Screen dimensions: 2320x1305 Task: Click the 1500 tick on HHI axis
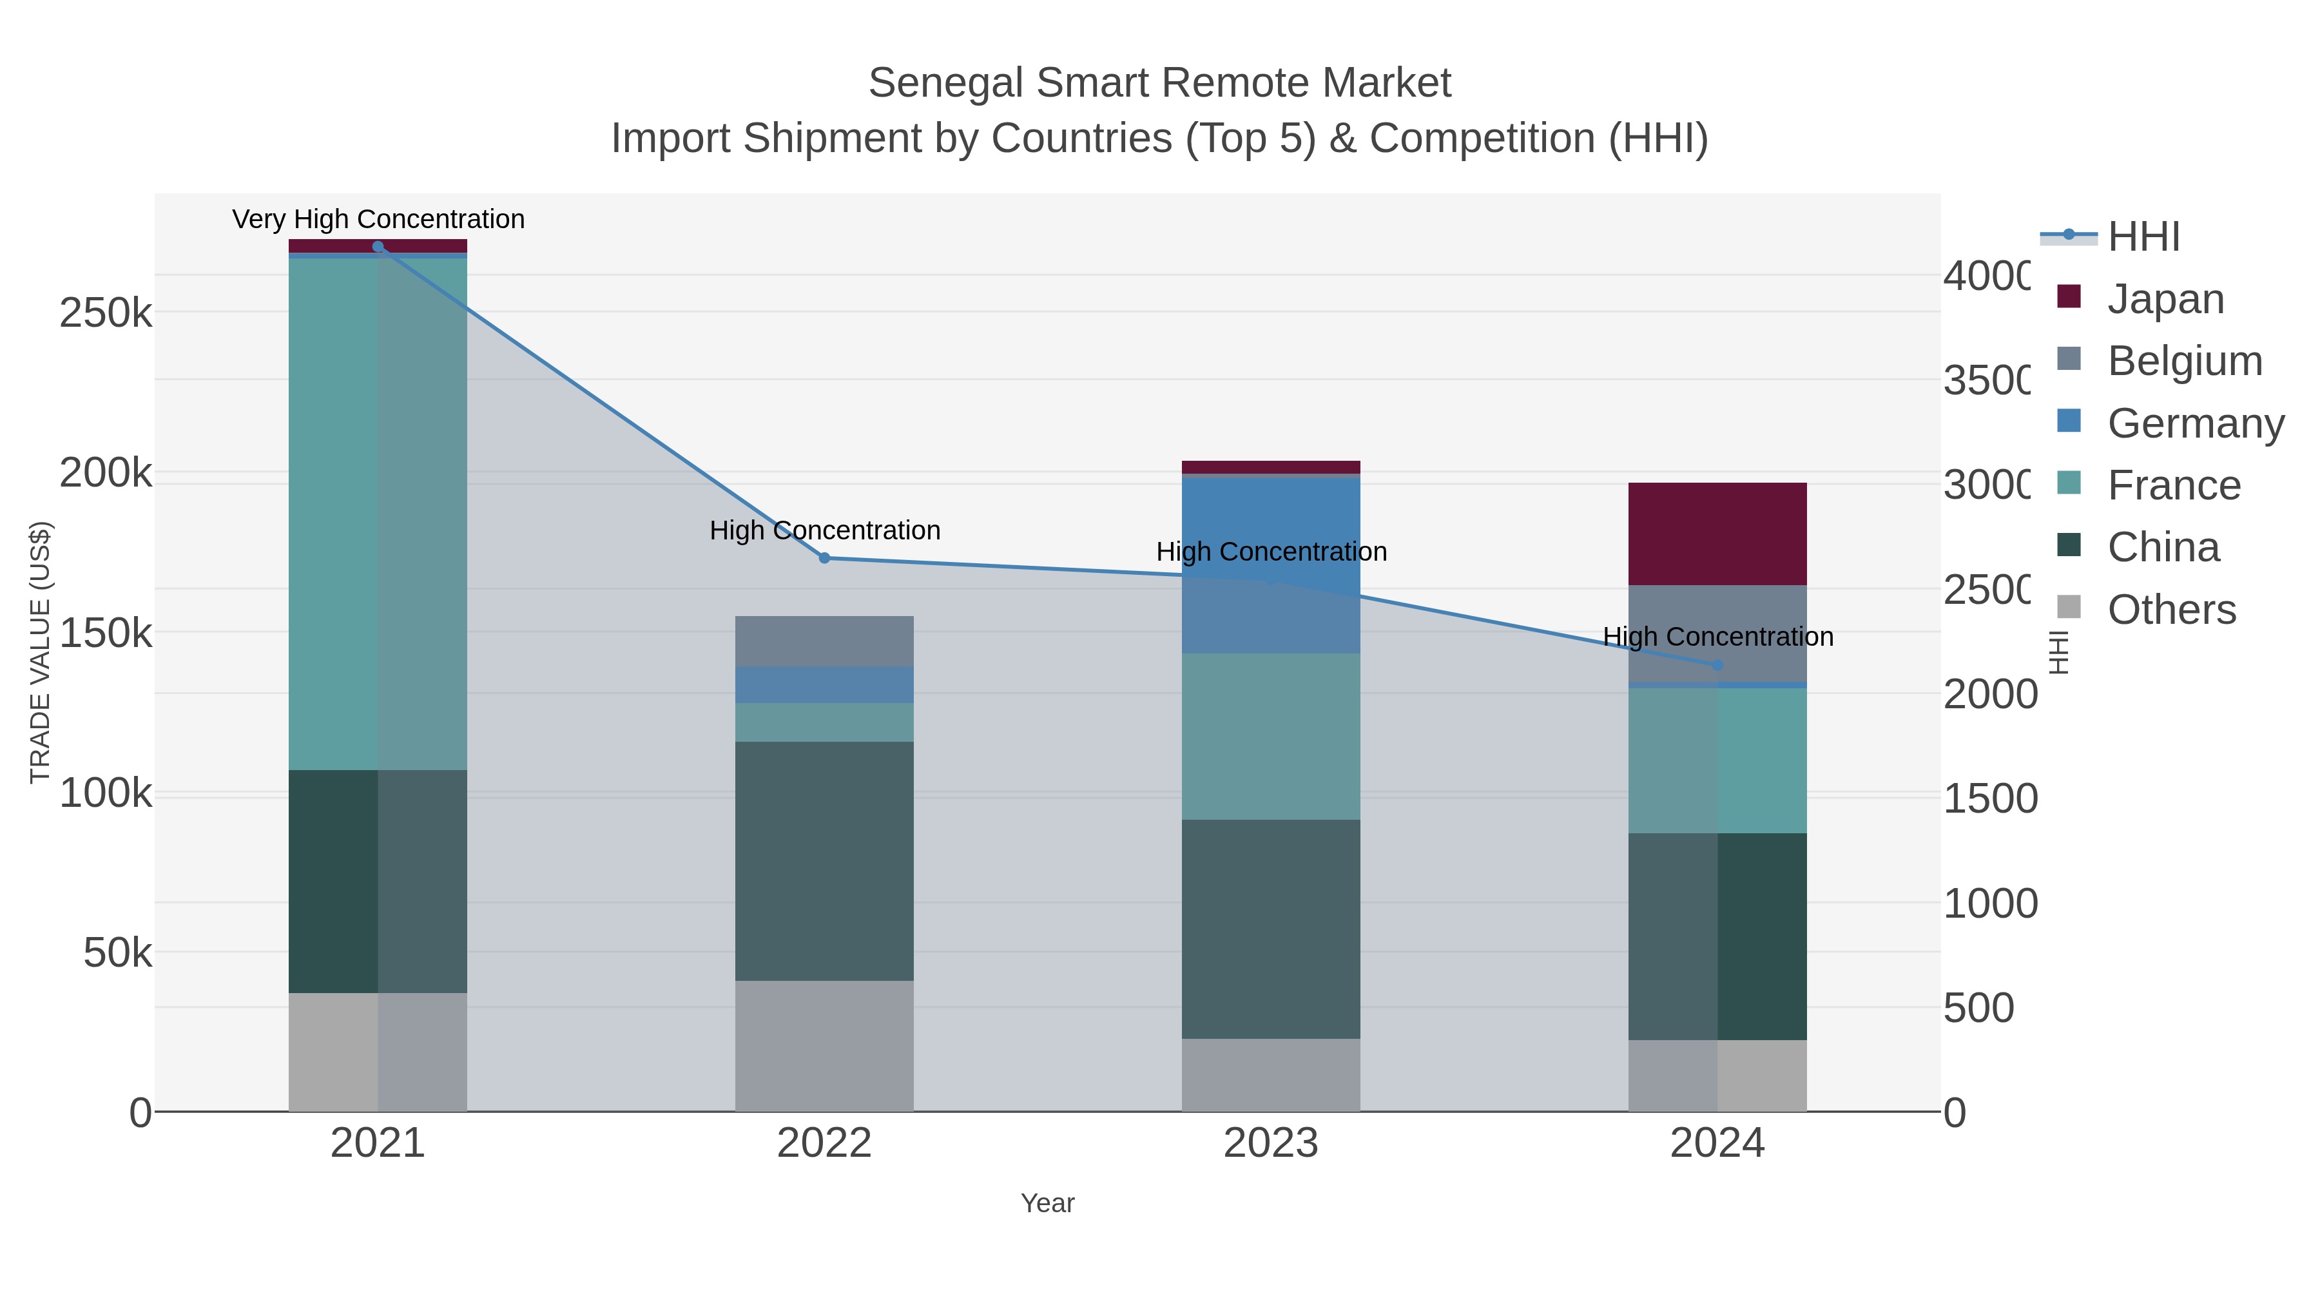click(x=1991, y=799)
